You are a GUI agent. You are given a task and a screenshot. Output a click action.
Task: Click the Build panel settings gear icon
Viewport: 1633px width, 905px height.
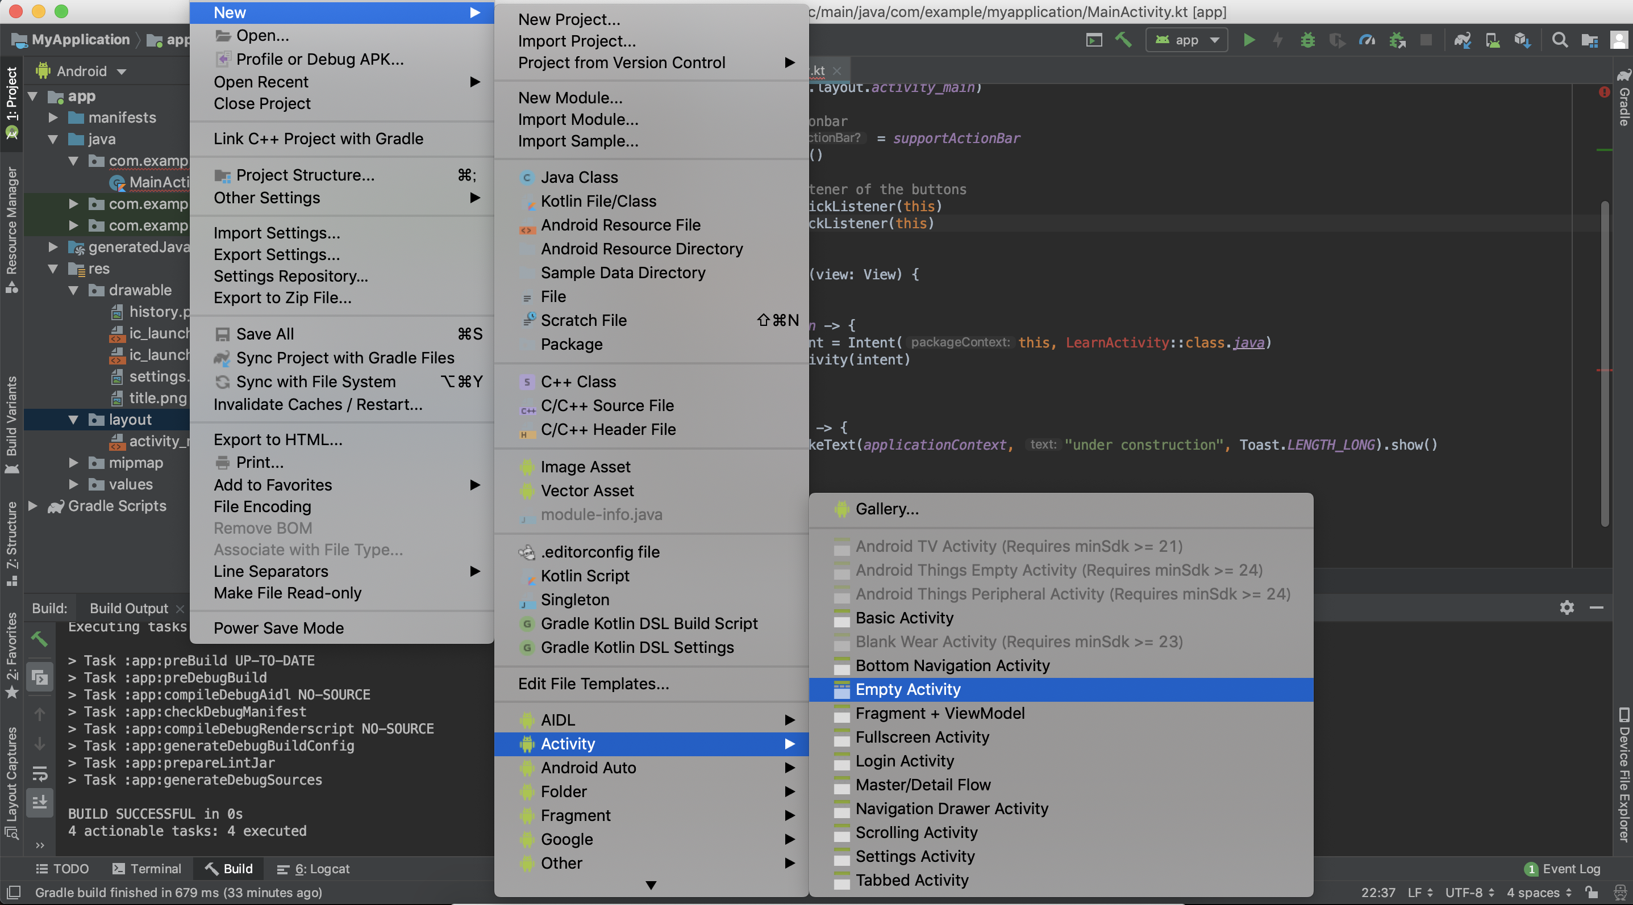click(x=1567, y=607)
